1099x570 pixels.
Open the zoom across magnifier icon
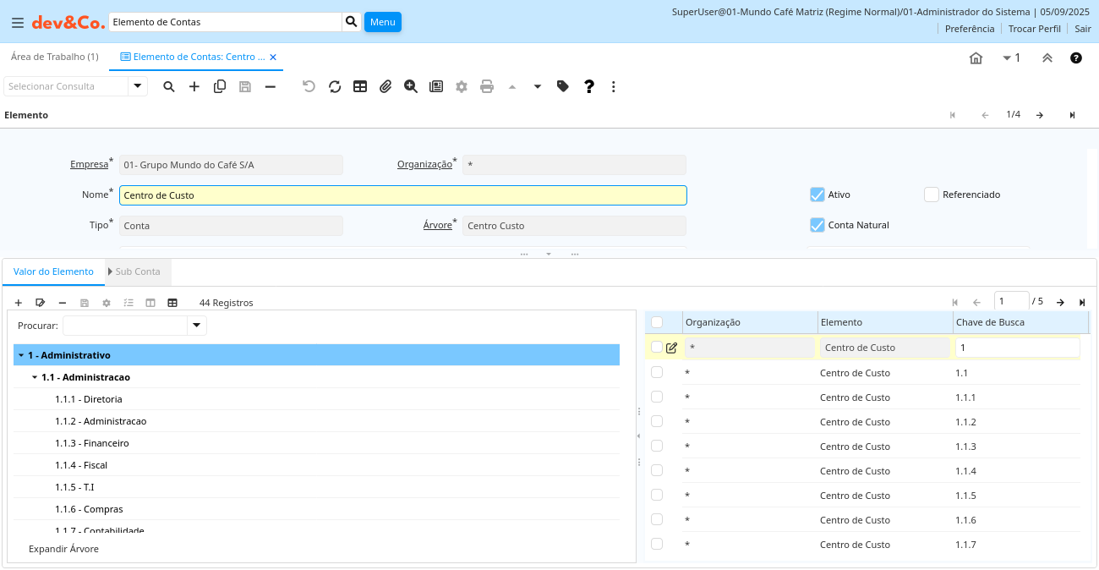(x=411, y=86)
